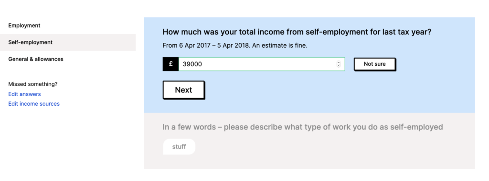Click the 'Missed something?' label

pos(33,84)
